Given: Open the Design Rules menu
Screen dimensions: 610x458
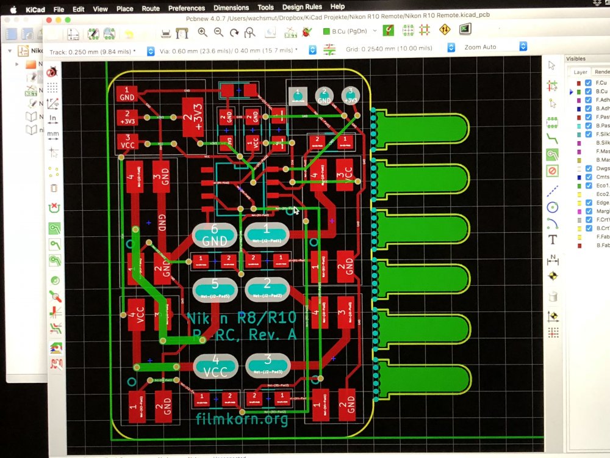Looking at the screenshot, I should coord(301,7).
